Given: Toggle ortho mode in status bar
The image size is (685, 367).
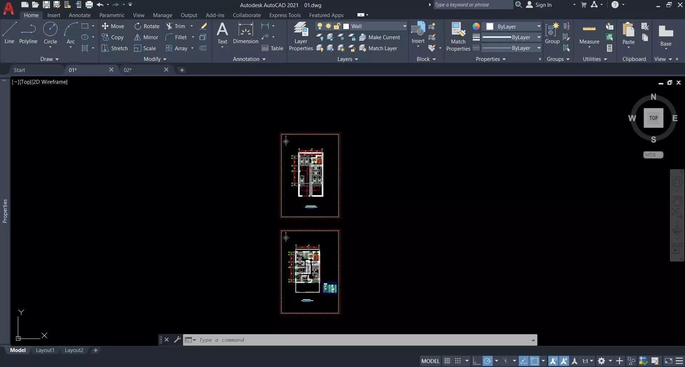Looking at the screenshot, I should click(476, 361).
